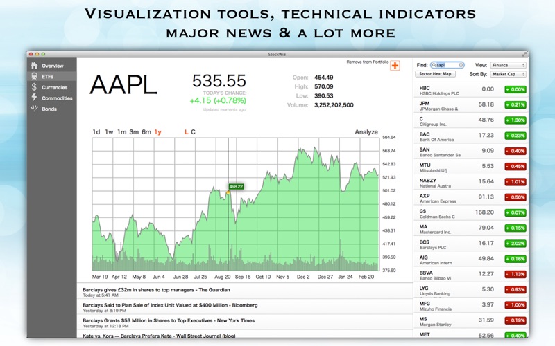Viewport: 555px width, 346px height.
Task: Switch chart range to 6m
Action: click(x=146, y=132)
